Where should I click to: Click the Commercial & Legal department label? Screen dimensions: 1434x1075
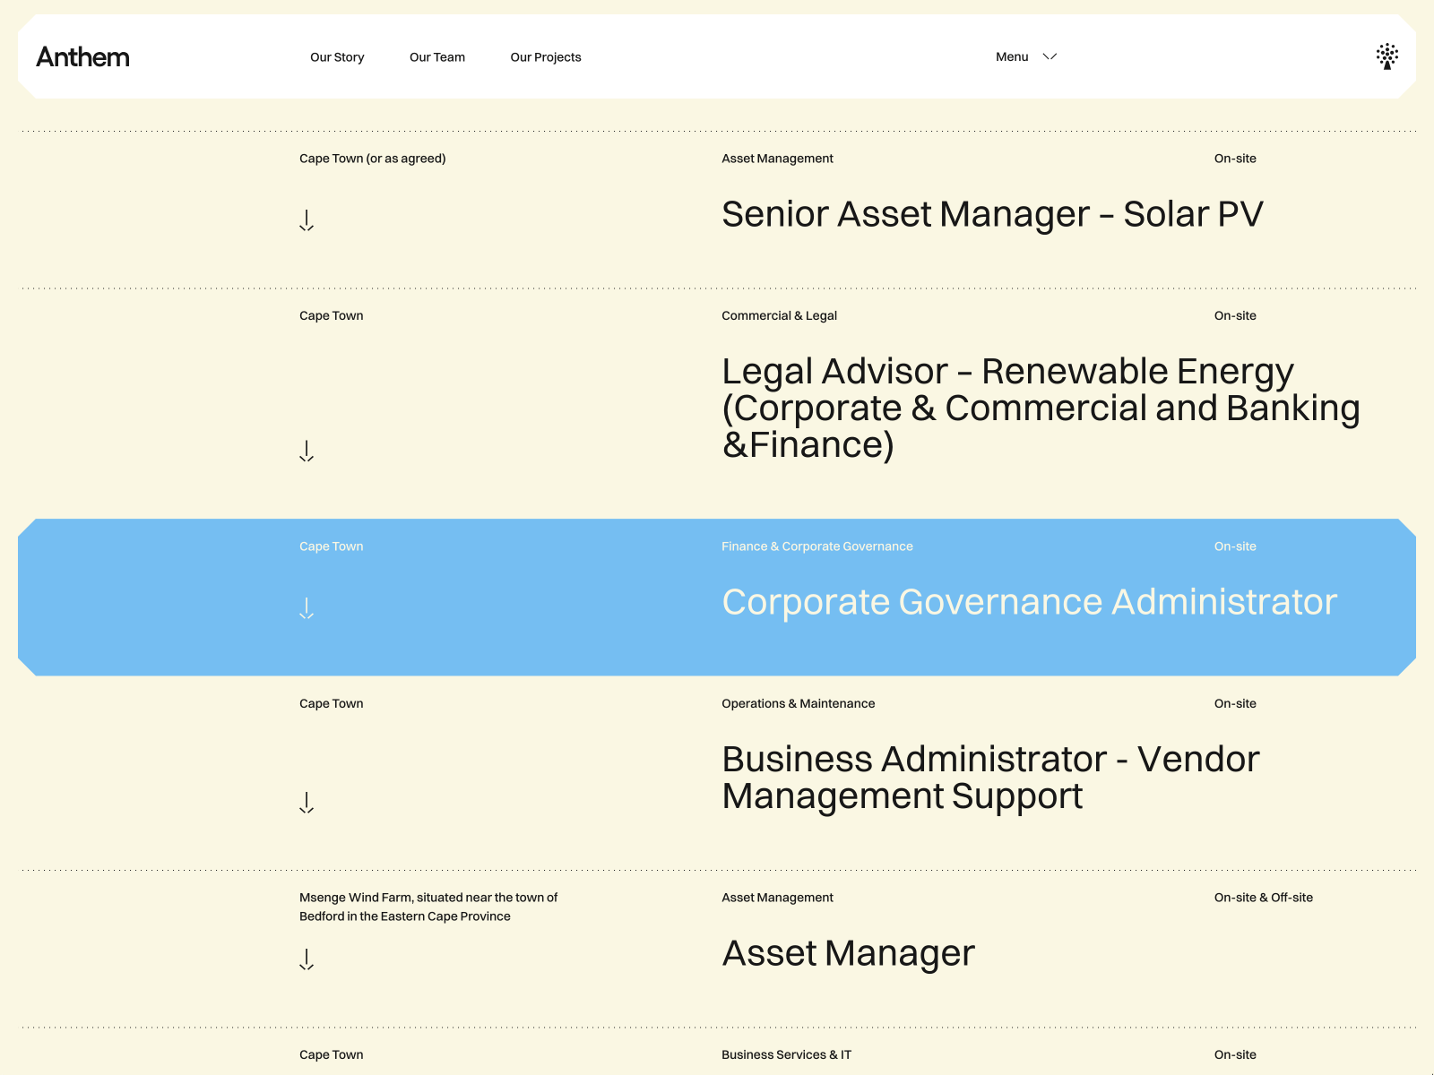779,316
